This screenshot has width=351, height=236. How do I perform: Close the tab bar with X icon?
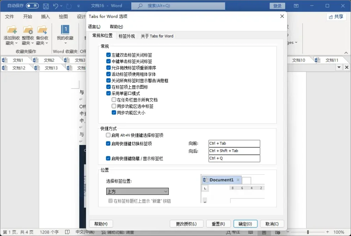pyautogui.click(x=347, y=67)
